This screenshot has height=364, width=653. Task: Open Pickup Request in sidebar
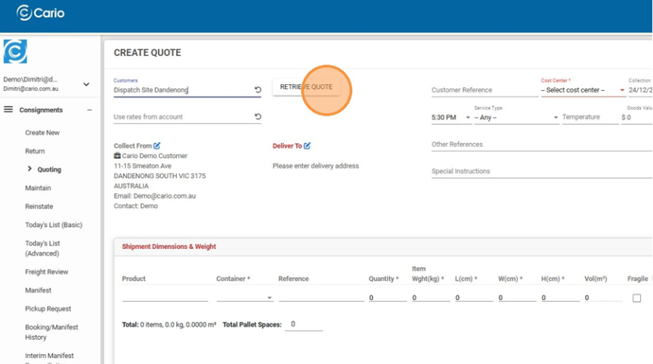(x=48, y=309)
